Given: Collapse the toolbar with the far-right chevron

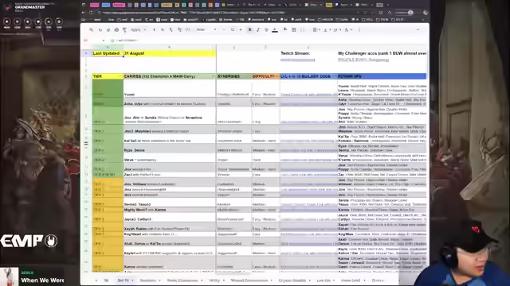Looking at the screenshot, I should click(418, 30).
